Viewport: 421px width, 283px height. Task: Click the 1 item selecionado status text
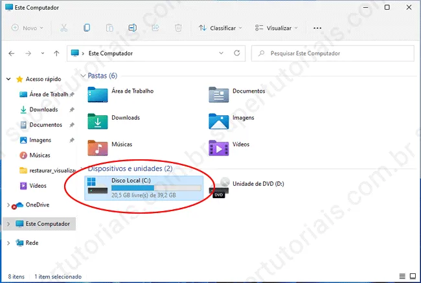(x=58, y=277)
